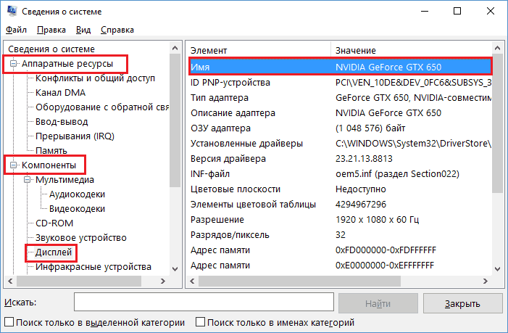Select Инфракрасные устройства item
Image resolution: width=508 pixels, height=333 pixels.
pyautogui.click(x=93, y=267)
